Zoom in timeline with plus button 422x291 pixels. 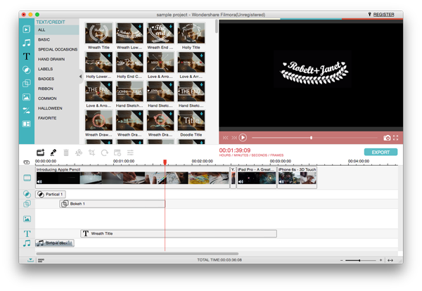point(381,260)
